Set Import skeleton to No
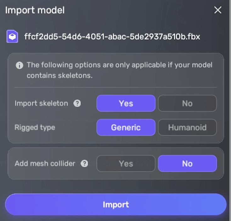 click(187, 103)
